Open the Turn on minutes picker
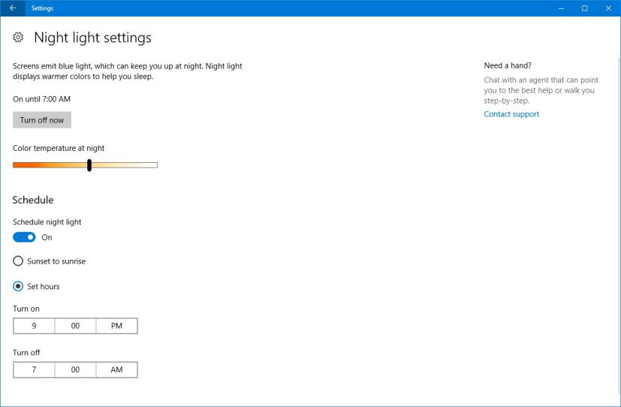The height and width of the screenshot is (407, 621). 75,326
